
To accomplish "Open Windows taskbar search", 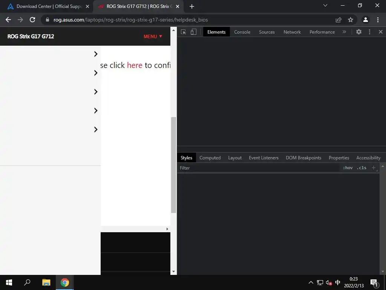I will tap(27, 282).
